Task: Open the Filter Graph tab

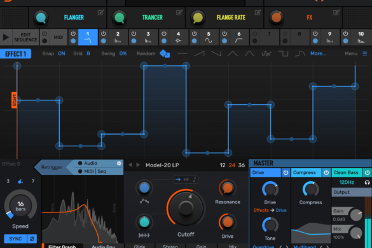Action: tap(62, 246)
